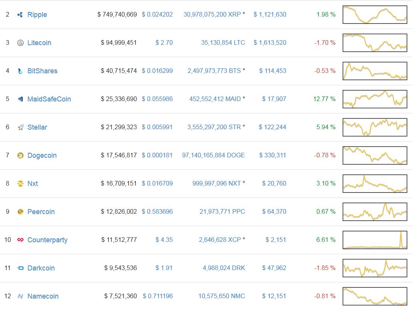Viewport: 412px width, 309px height.
Task: Open the Stellar name link
Action: tap(37, 127)
